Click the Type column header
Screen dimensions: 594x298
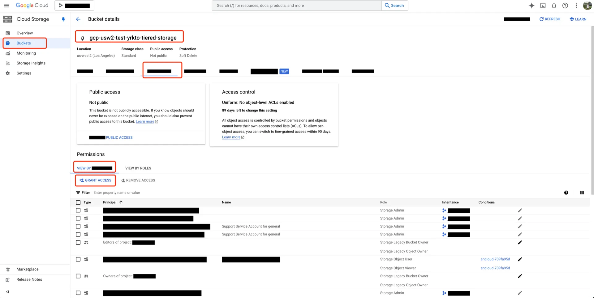(87, 202)
